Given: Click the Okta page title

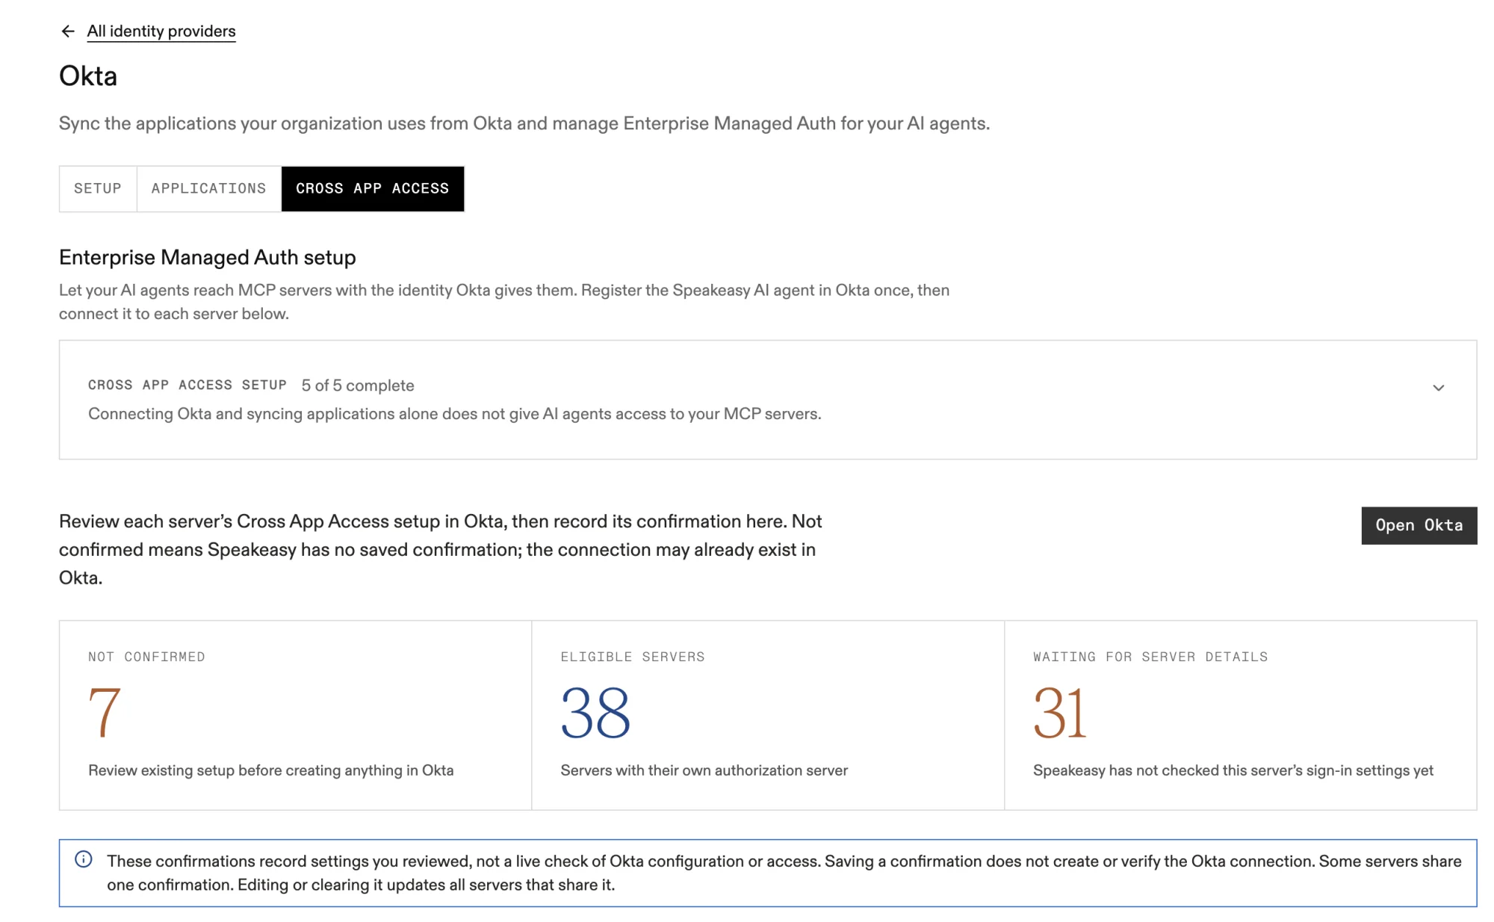Looking at the screenshot, I should [x=88, y=76].
